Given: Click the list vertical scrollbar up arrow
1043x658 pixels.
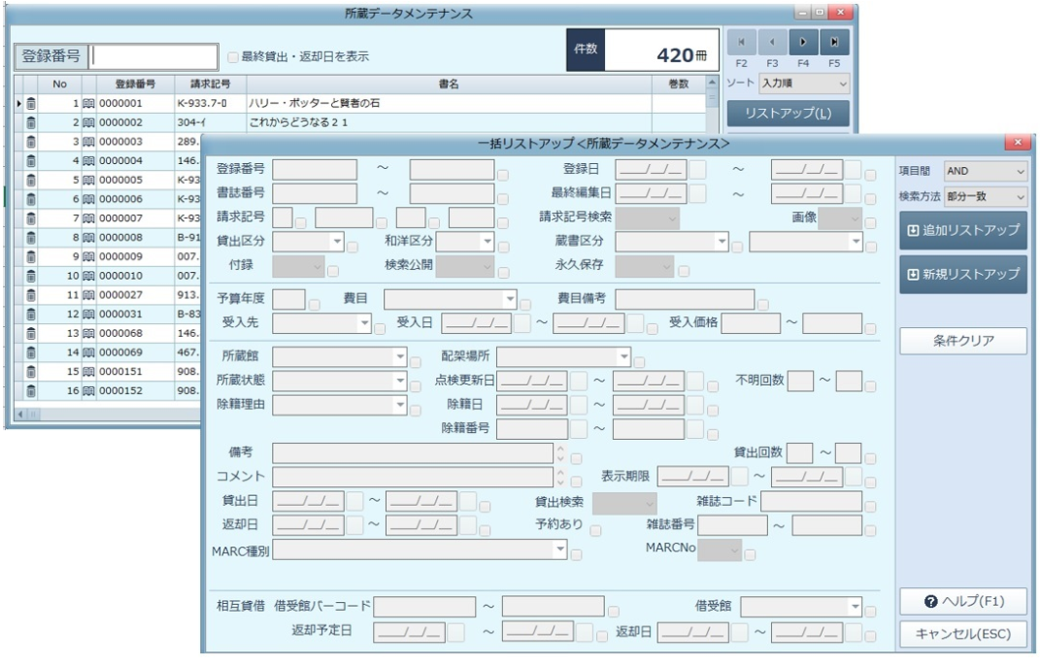Looking at the screenshot, I should 712,83.
